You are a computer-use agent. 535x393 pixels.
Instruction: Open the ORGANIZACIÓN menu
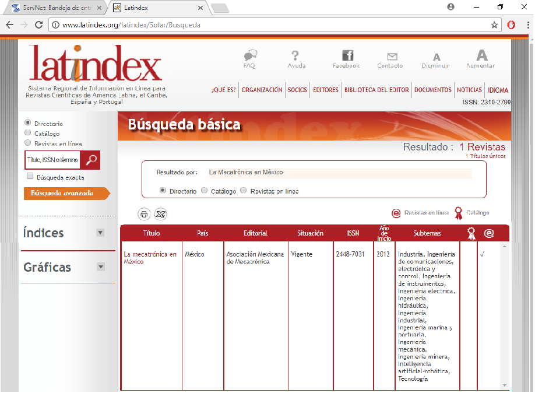[x=262, y=90]
